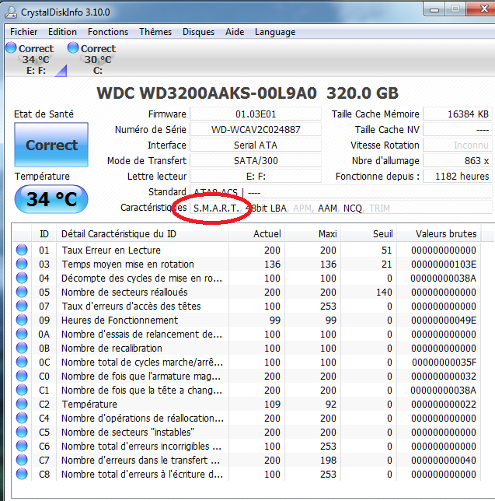Select the C: disk status orb
The height and width of the screenshot is (501, 495).
(x=73, y=48)
